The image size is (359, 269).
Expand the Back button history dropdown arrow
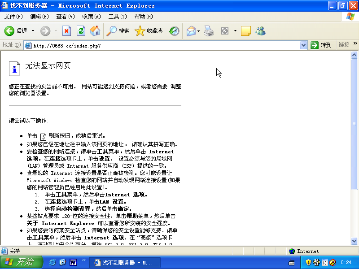click(x=33, y=31)
